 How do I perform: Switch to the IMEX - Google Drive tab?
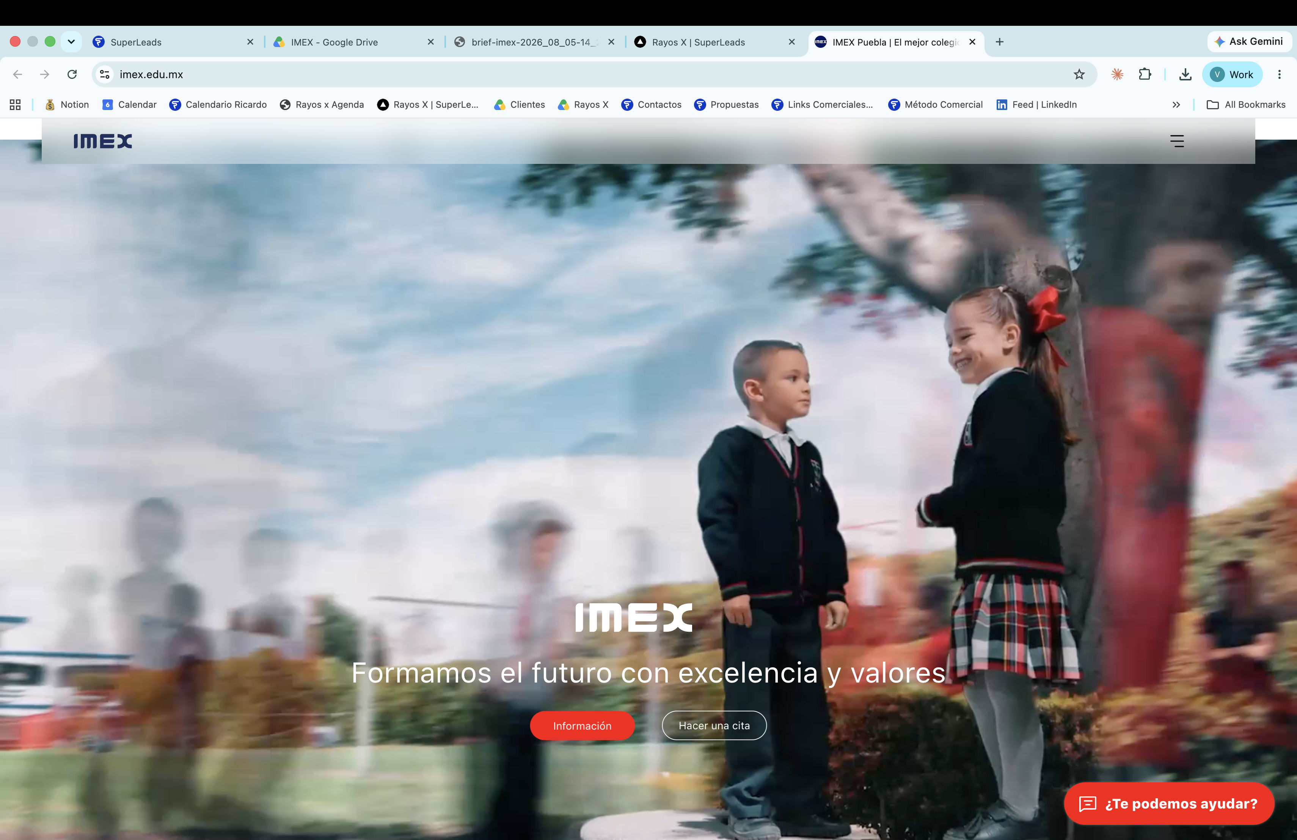354,42
